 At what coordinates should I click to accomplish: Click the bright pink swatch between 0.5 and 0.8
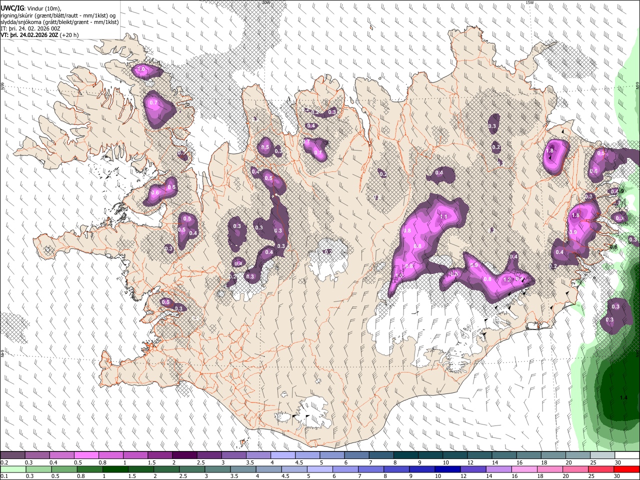click(x=86, y=455)
